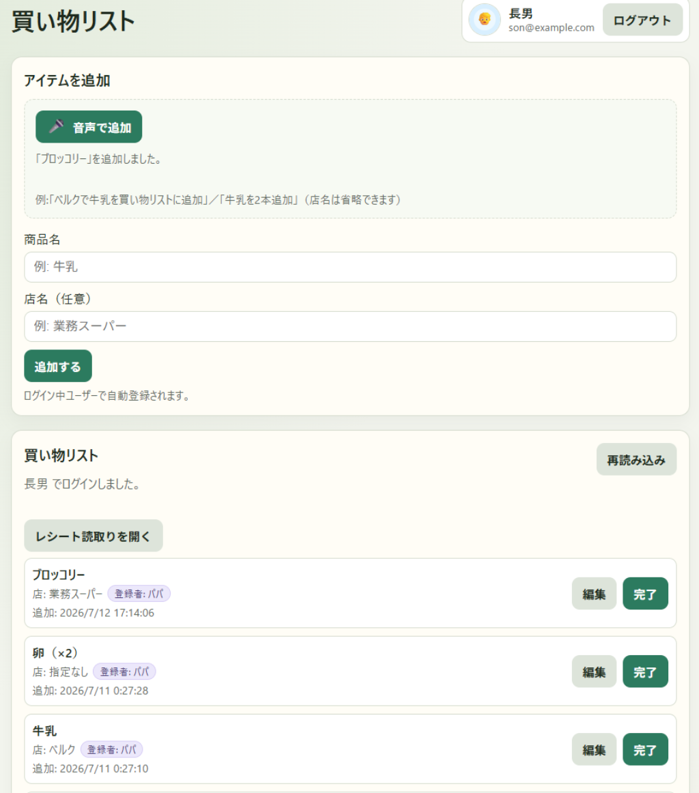Click the 商品名 field label
Screen dimensions: 699x793
42,240
